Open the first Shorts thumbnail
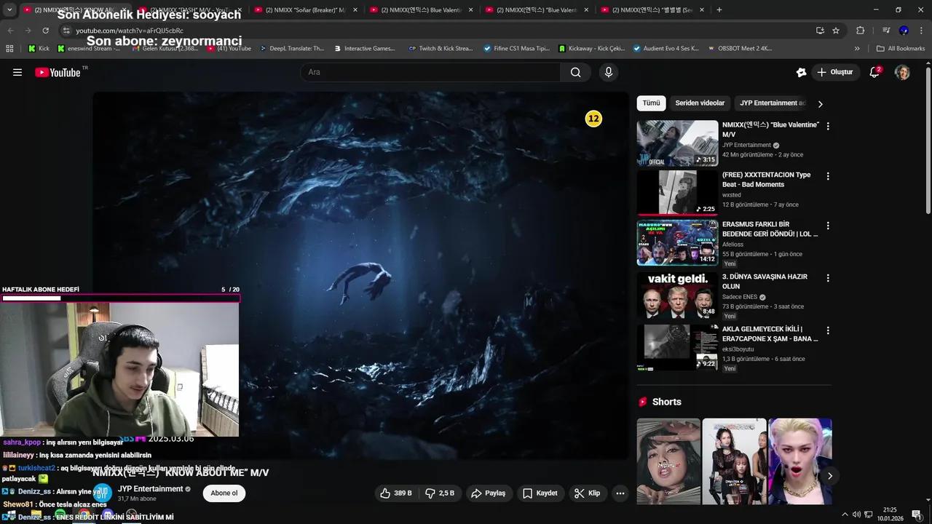The width and height of the screenshot is (932, 524). click(668, 461)
